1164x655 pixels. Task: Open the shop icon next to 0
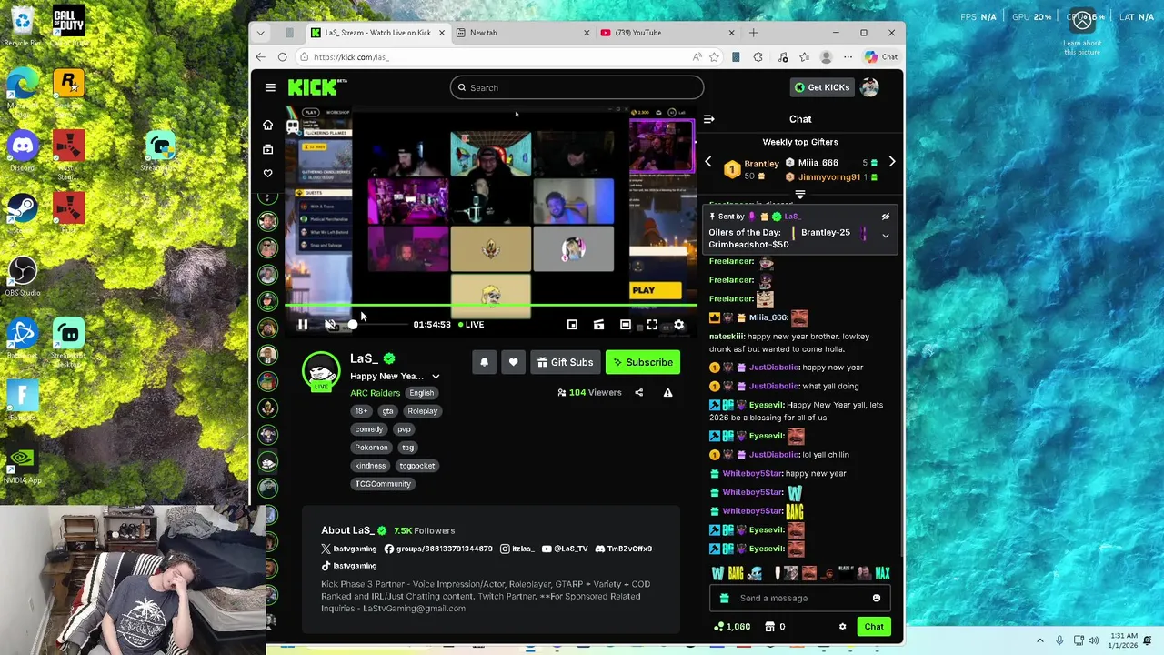(770, 627)
